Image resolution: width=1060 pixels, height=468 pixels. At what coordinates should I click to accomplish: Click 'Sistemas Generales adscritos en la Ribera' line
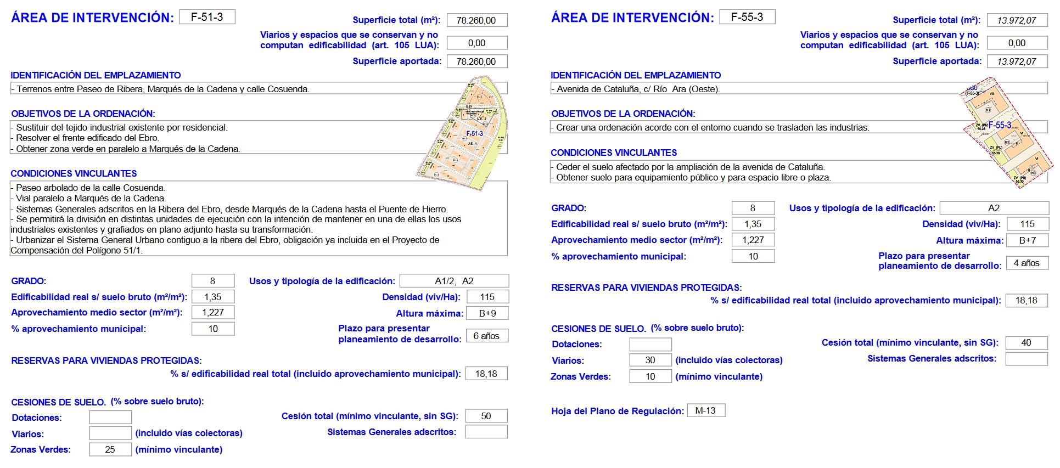(x=229, y=209)
